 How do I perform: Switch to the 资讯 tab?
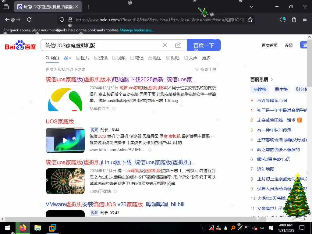(x=101, y=58)
